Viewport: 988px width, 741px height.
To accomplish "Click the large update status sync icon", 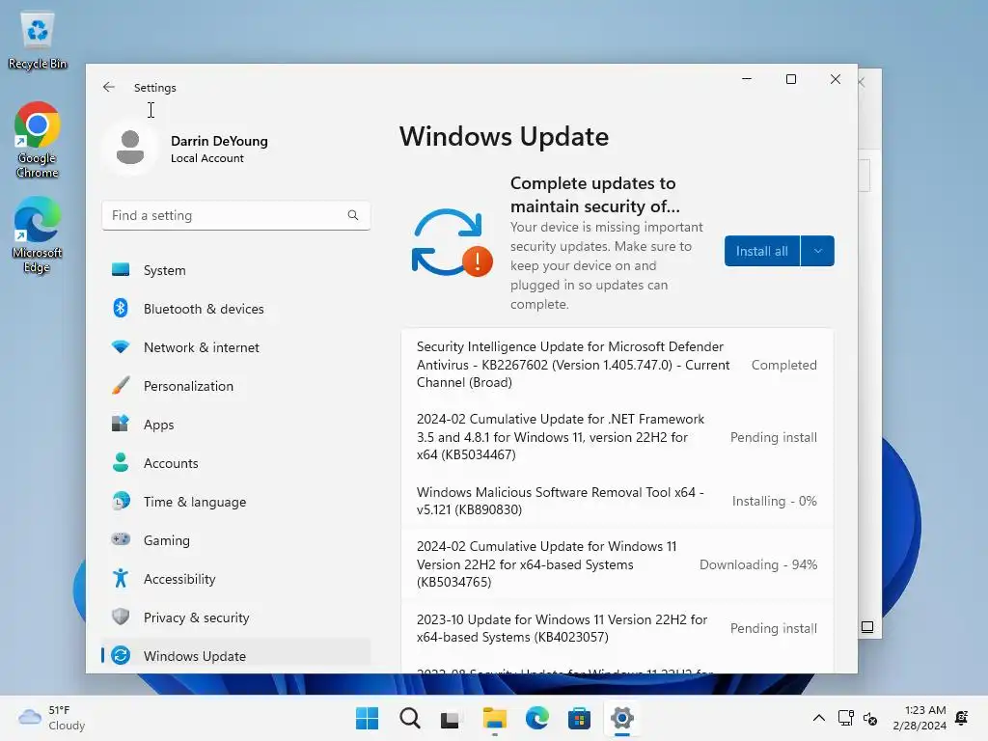I will 452,243.
